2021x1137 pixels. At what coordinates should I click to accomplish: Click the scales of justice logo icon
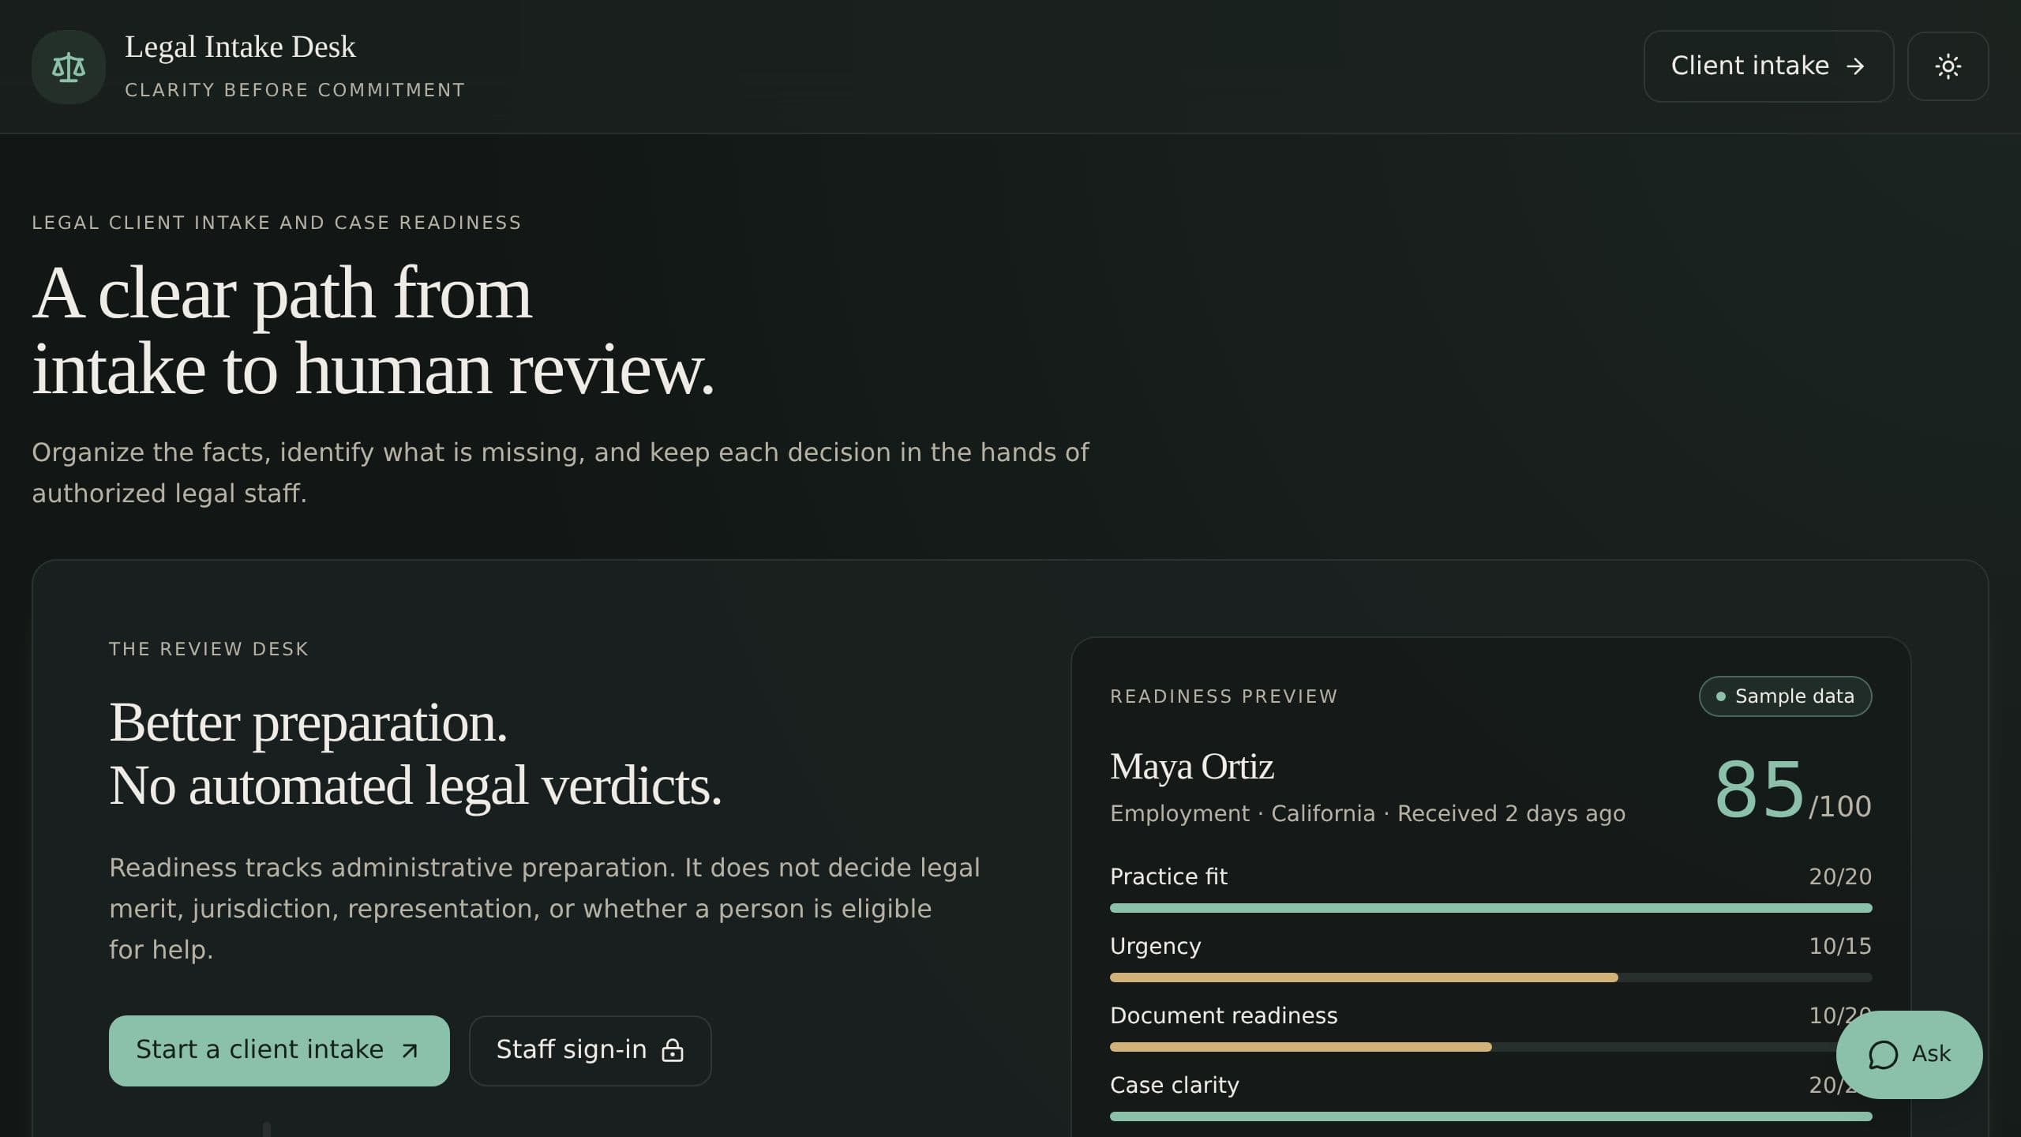69,67
